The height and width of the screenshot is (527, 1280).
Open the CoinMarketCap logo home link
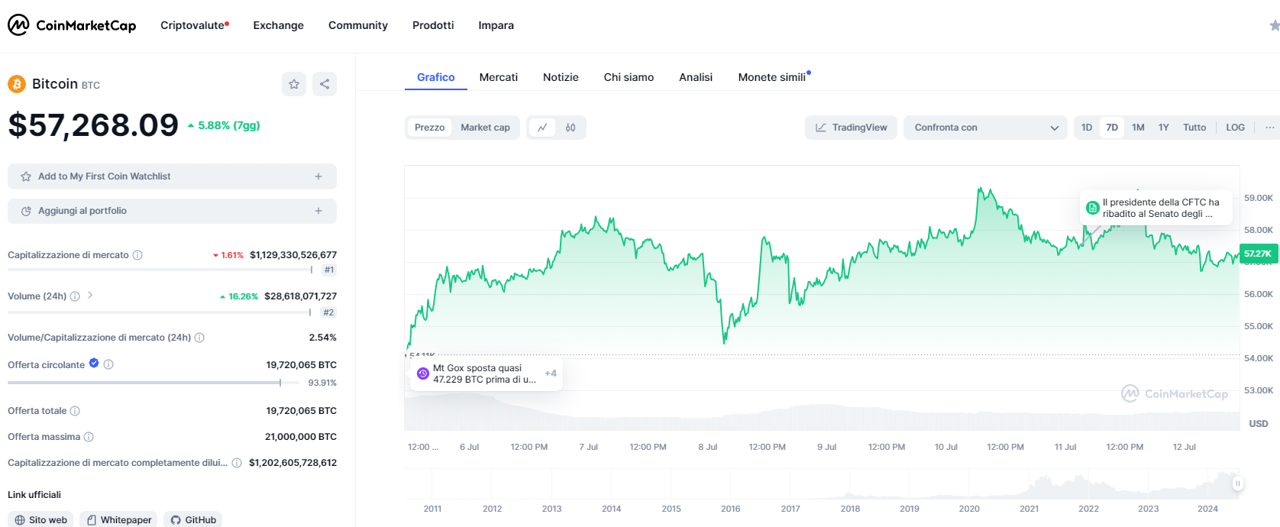click(72, 25)
